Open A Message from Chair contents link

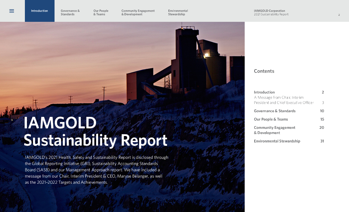(284, 100)
